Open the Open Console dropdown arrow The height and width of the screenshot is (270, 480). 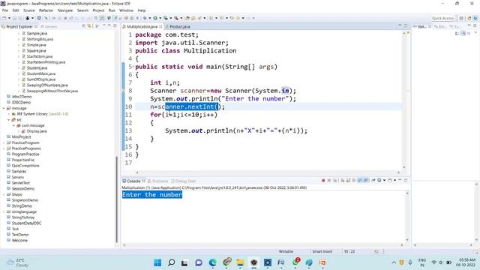coord(394,181)
